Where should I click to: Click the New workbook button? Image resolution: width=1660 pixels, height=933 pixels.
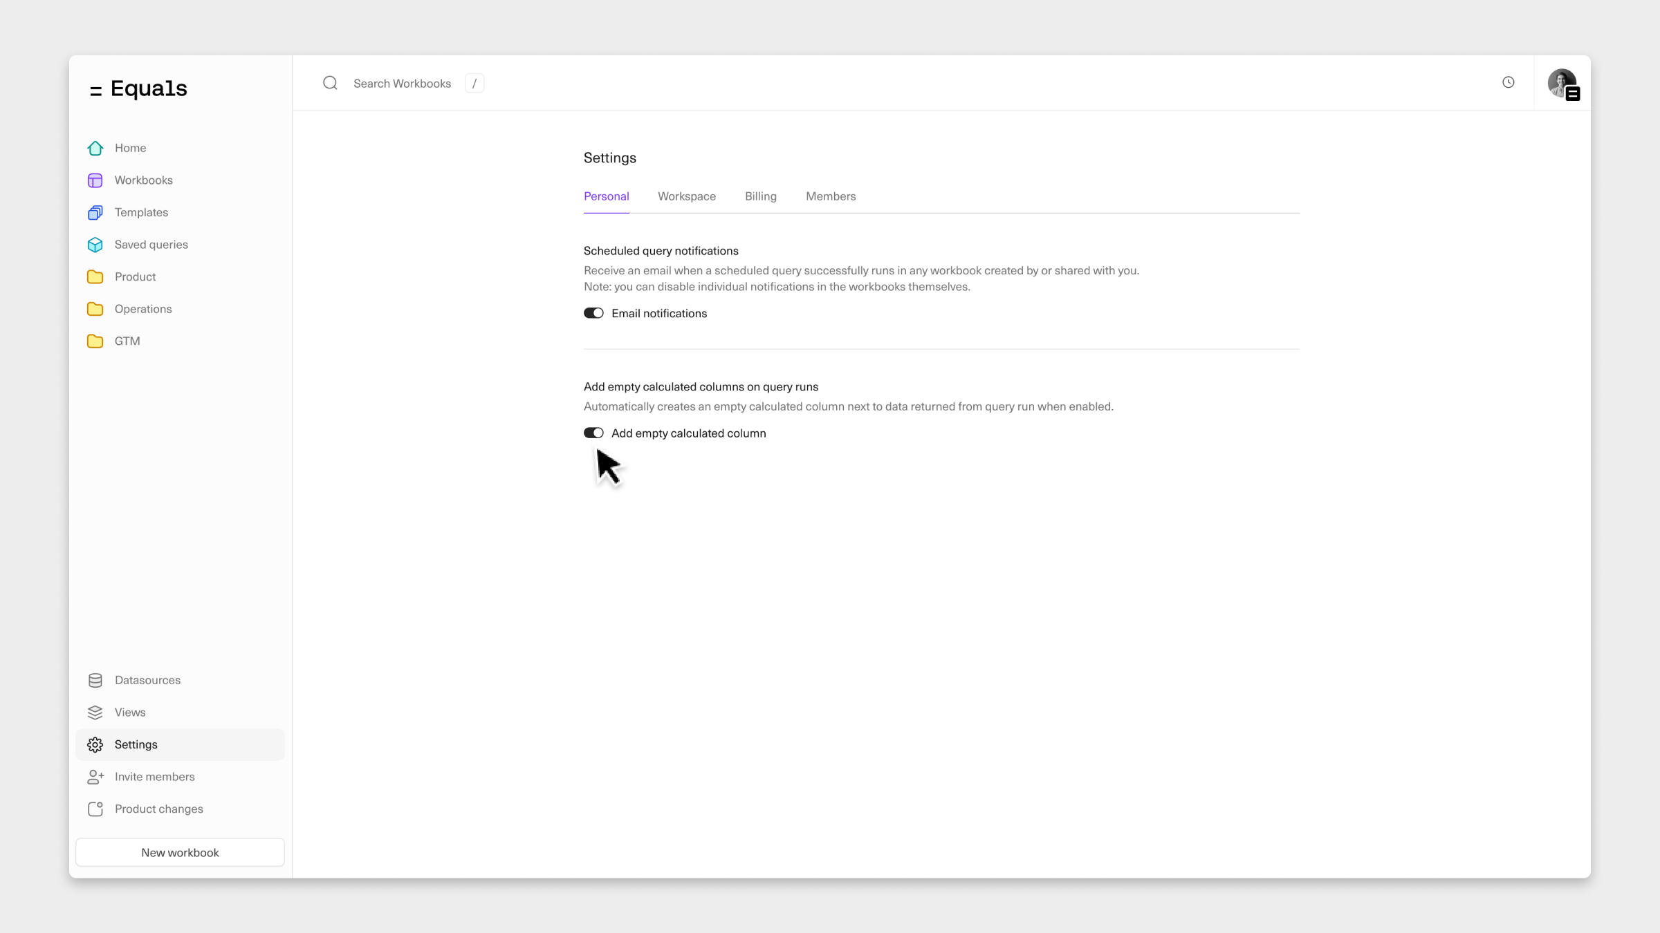tap(180, 853)
